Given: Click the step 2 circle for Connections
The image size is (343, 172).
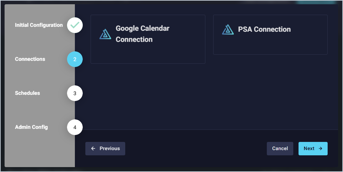Looking at the screenshot, I should pyautogui.click(x=75, y=60).
